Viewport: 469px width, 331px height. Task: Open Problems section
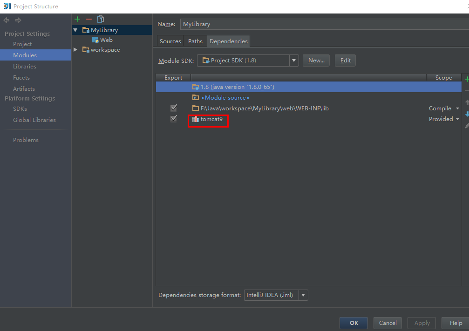(x=26, y=140)
